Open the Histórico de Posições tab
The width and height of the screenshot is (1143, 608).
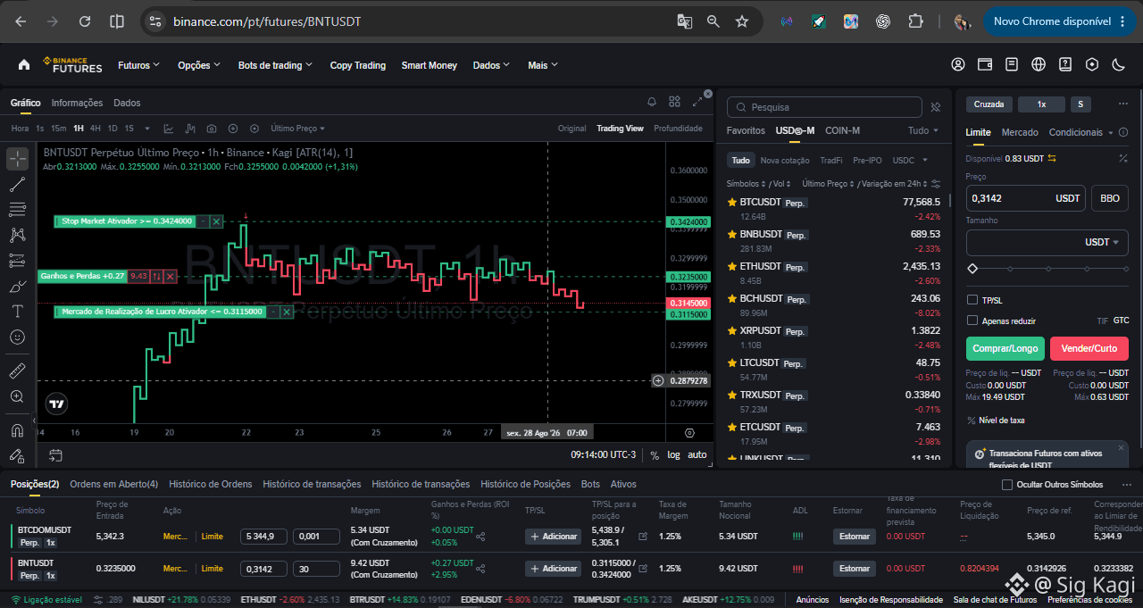point(525,484)
